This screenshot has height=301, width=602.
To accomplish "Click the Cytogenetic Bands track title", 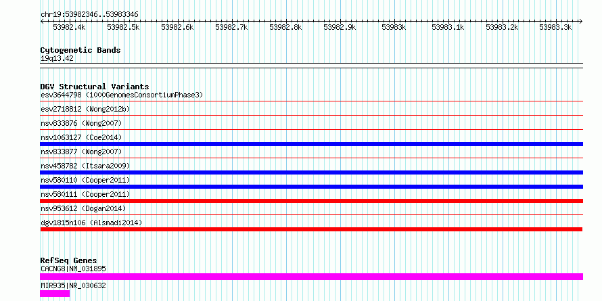I will tap(80, 50).
